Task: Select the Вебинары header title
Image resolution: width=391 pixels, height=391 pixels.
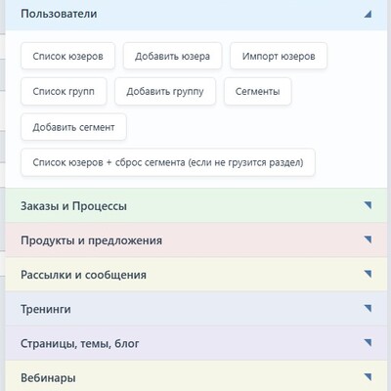Action: point(48,378)
